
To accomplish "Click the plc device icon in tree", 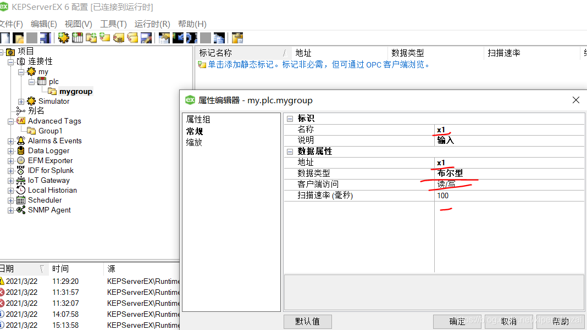I will [42, 81].
